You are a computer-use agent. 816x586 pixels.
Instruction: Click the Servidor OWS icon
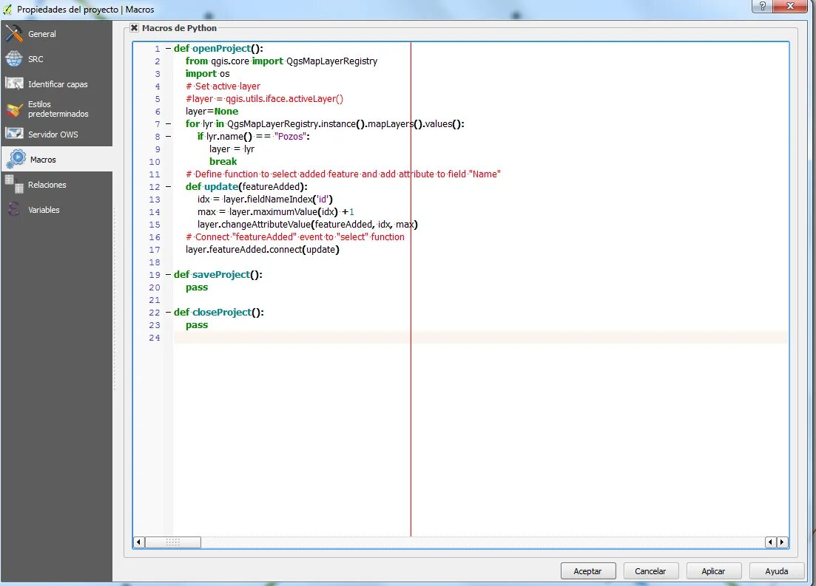[14, 134]
